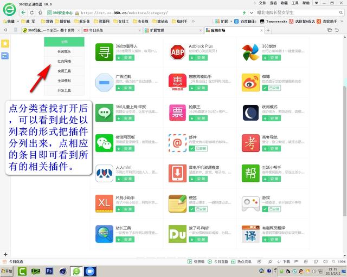Install the 夜间模式 extension
The image size is (347, 277).
271,118
